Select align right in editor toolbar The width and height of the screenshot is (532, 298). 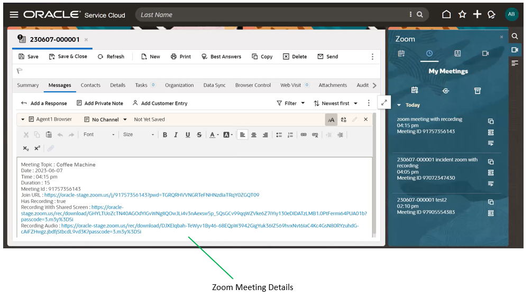pos(265,135)
